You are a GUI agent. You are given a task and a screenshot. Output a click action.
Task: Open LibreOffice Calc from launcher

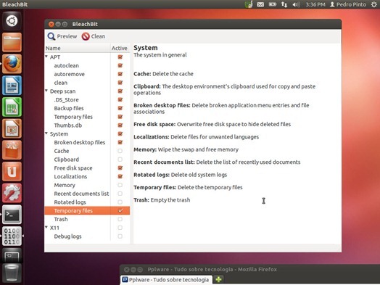tap(12, 107)
